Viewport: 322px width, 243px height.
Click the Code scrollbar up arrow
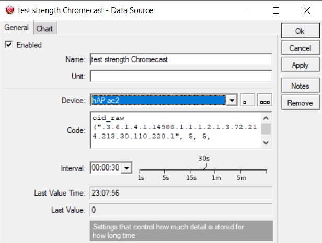click(x=266, y=118)
